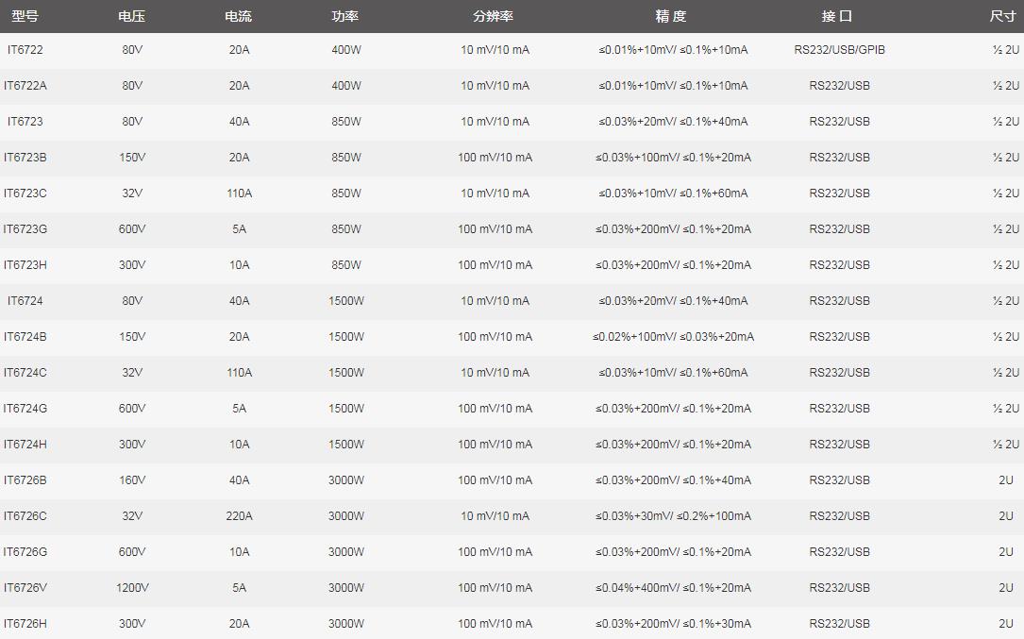Click the IT6723B model name
The image size is (1024, 639).
point(25,158)
